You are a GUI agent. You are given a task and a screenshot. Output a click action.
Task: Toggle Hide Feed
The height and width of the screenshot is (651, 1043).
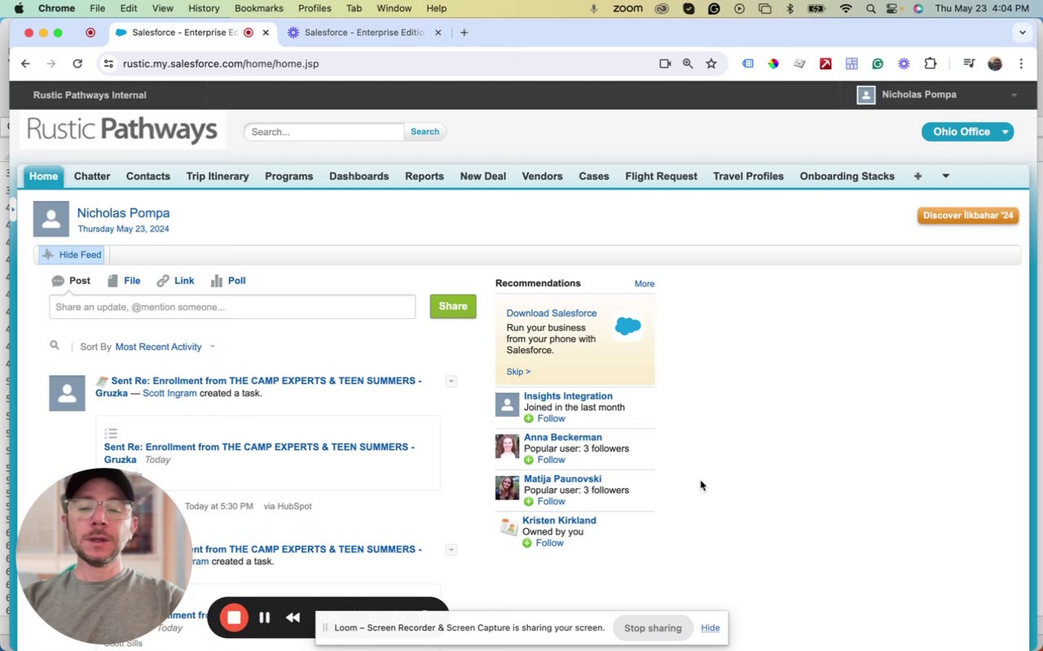click(72, 255)
